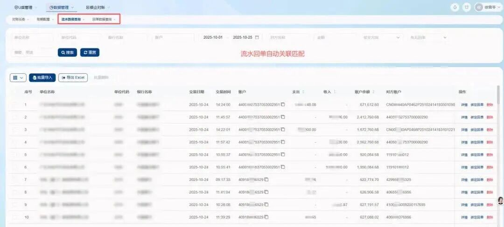Copy the account number in row 7
Viewport: 504px width, 227px height.
(266, 179)
